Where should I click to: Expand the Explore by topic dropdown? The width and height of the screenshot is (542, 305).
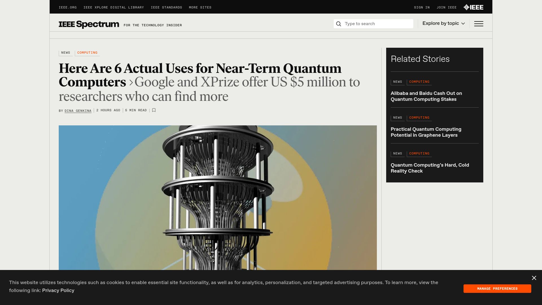(443, 23)
